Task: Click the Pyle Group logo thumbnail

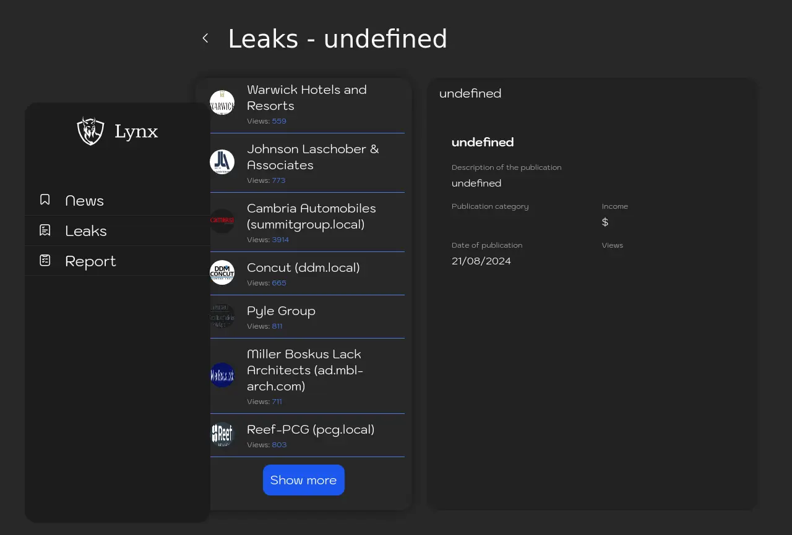Action: [222, 316]
